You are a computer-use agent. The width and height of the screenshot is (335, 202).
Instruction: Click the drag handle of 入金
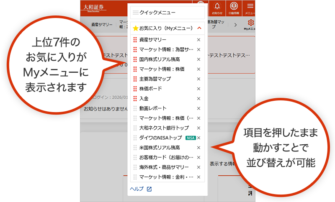[x=135, y=99]
